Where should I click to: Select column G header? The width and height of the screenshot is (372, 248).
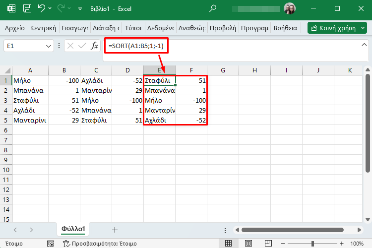[x=223, y=70]
